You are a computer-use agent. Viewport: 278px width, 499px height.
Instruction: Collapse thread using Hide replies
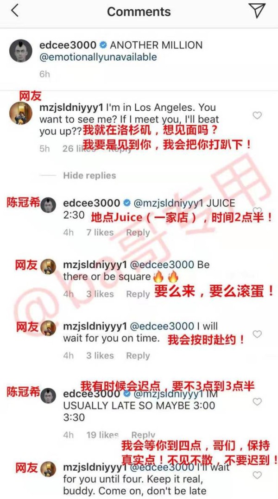point(89,175)
